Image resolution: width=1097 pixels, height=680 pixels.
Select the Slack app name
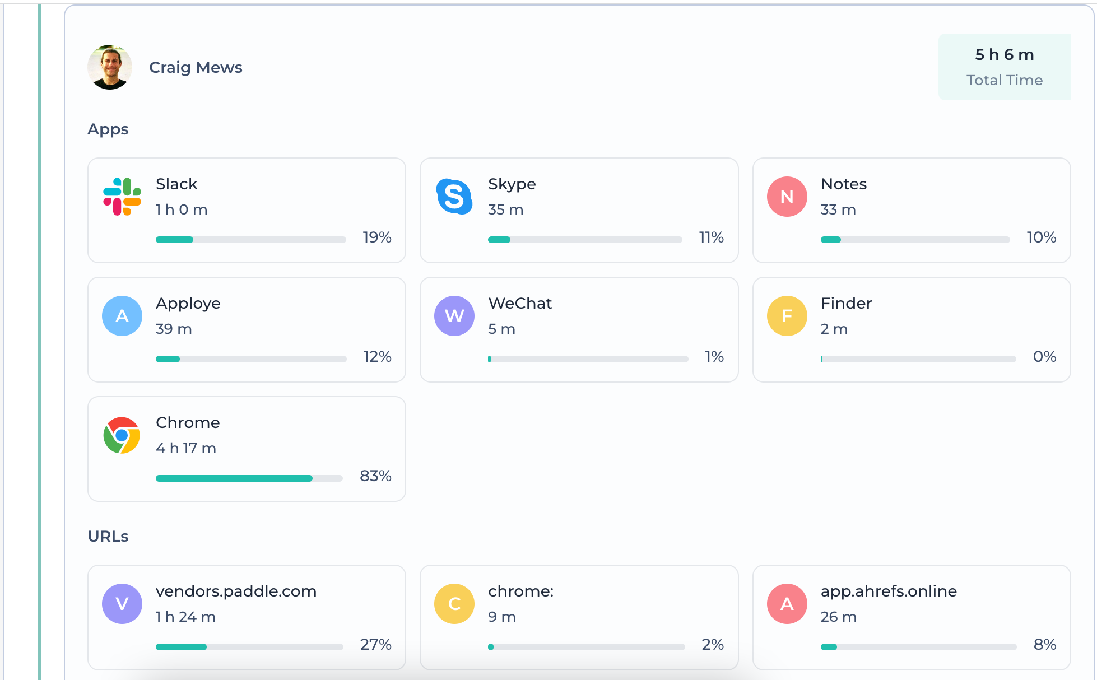176,184
